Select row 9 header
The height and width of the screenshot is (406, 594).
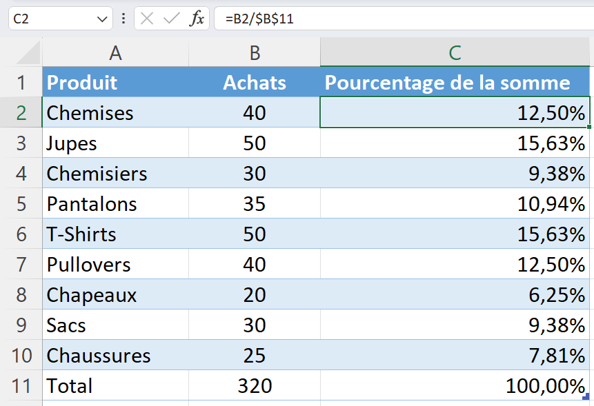coord(21,324)
